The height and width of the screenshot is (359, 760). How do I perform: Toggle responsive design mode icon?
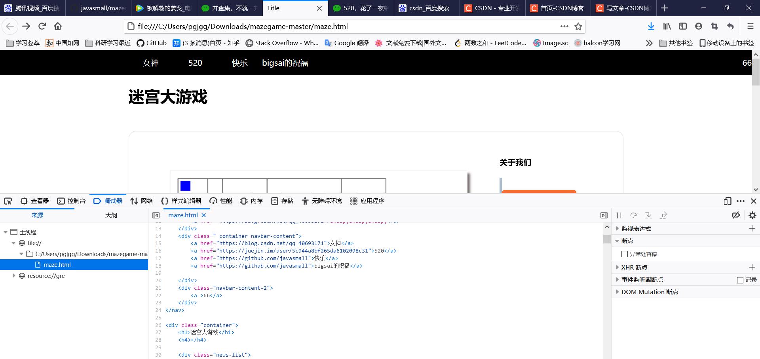[x=728, y=201]
